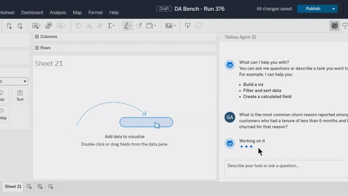The image size is (348, 196).
Task: Click the Clear Sheet toolbar icon
Action: point(59,26)
